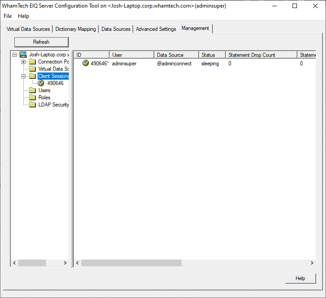Screen dimensions: 326x298
Task: Click the LDAP Security folder icon
Action: click(33, 104)
